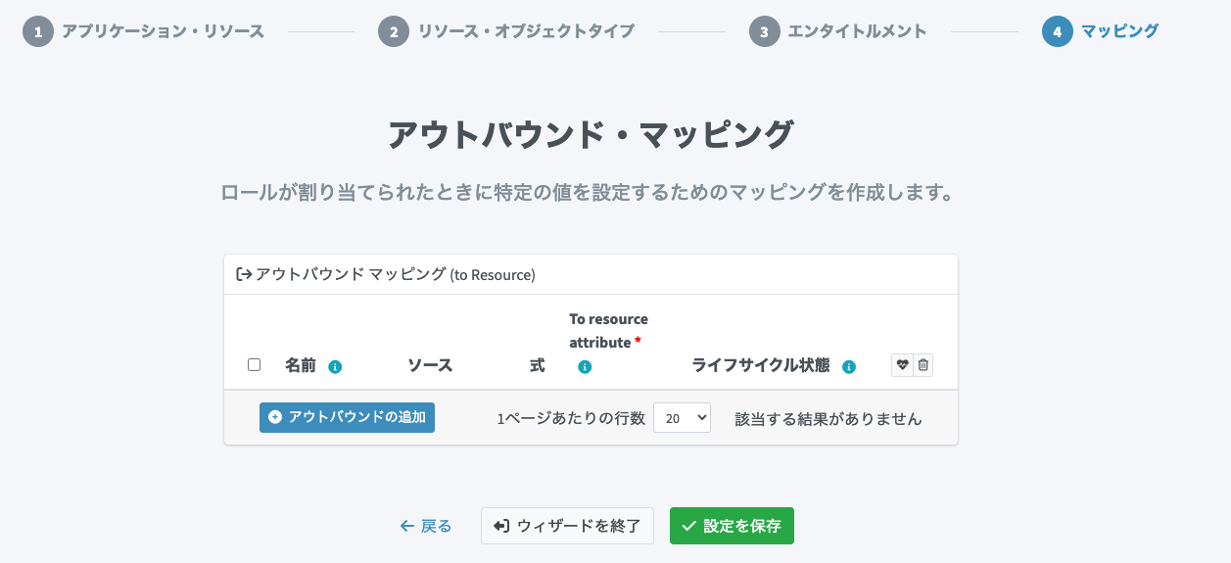This screenshot has height=563, width=1231.
Task: Click 該当する結果がありません text
Action: point(829,419)
